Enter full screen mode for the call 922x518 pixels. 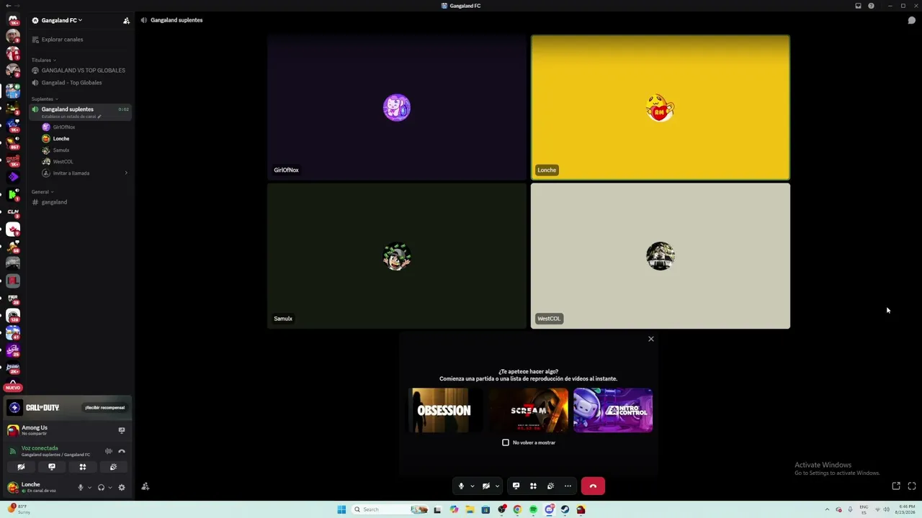point(911,486)
